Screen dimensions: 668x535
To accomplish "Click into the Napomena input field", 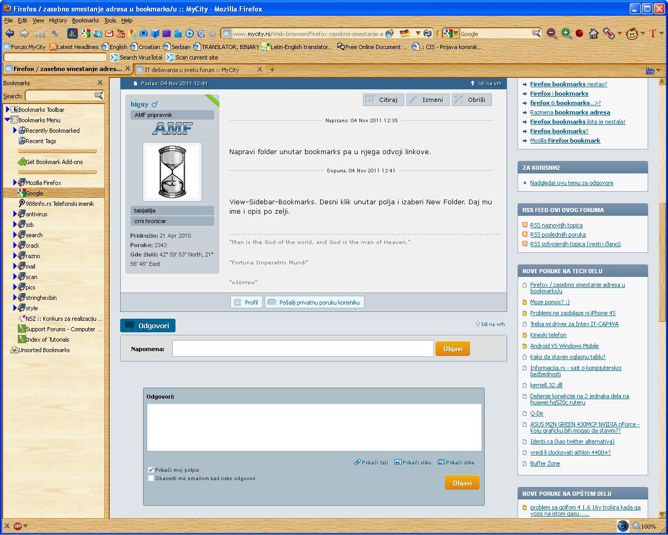I will click(303, 348).
